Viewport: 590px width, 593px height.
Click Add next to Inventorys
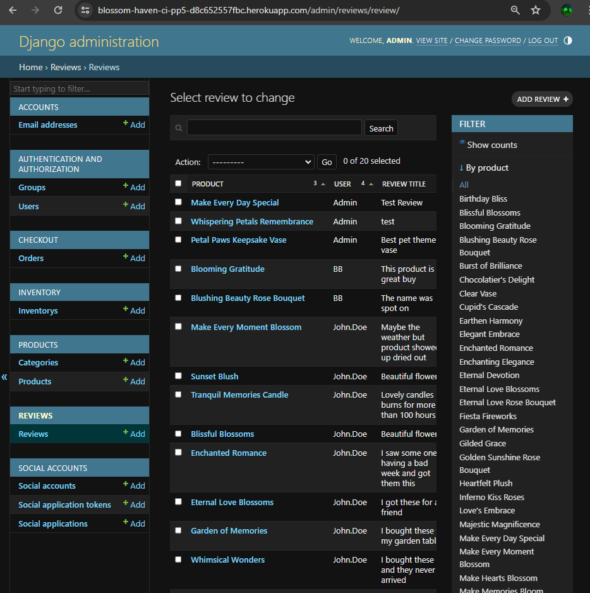tap(134, 310)
